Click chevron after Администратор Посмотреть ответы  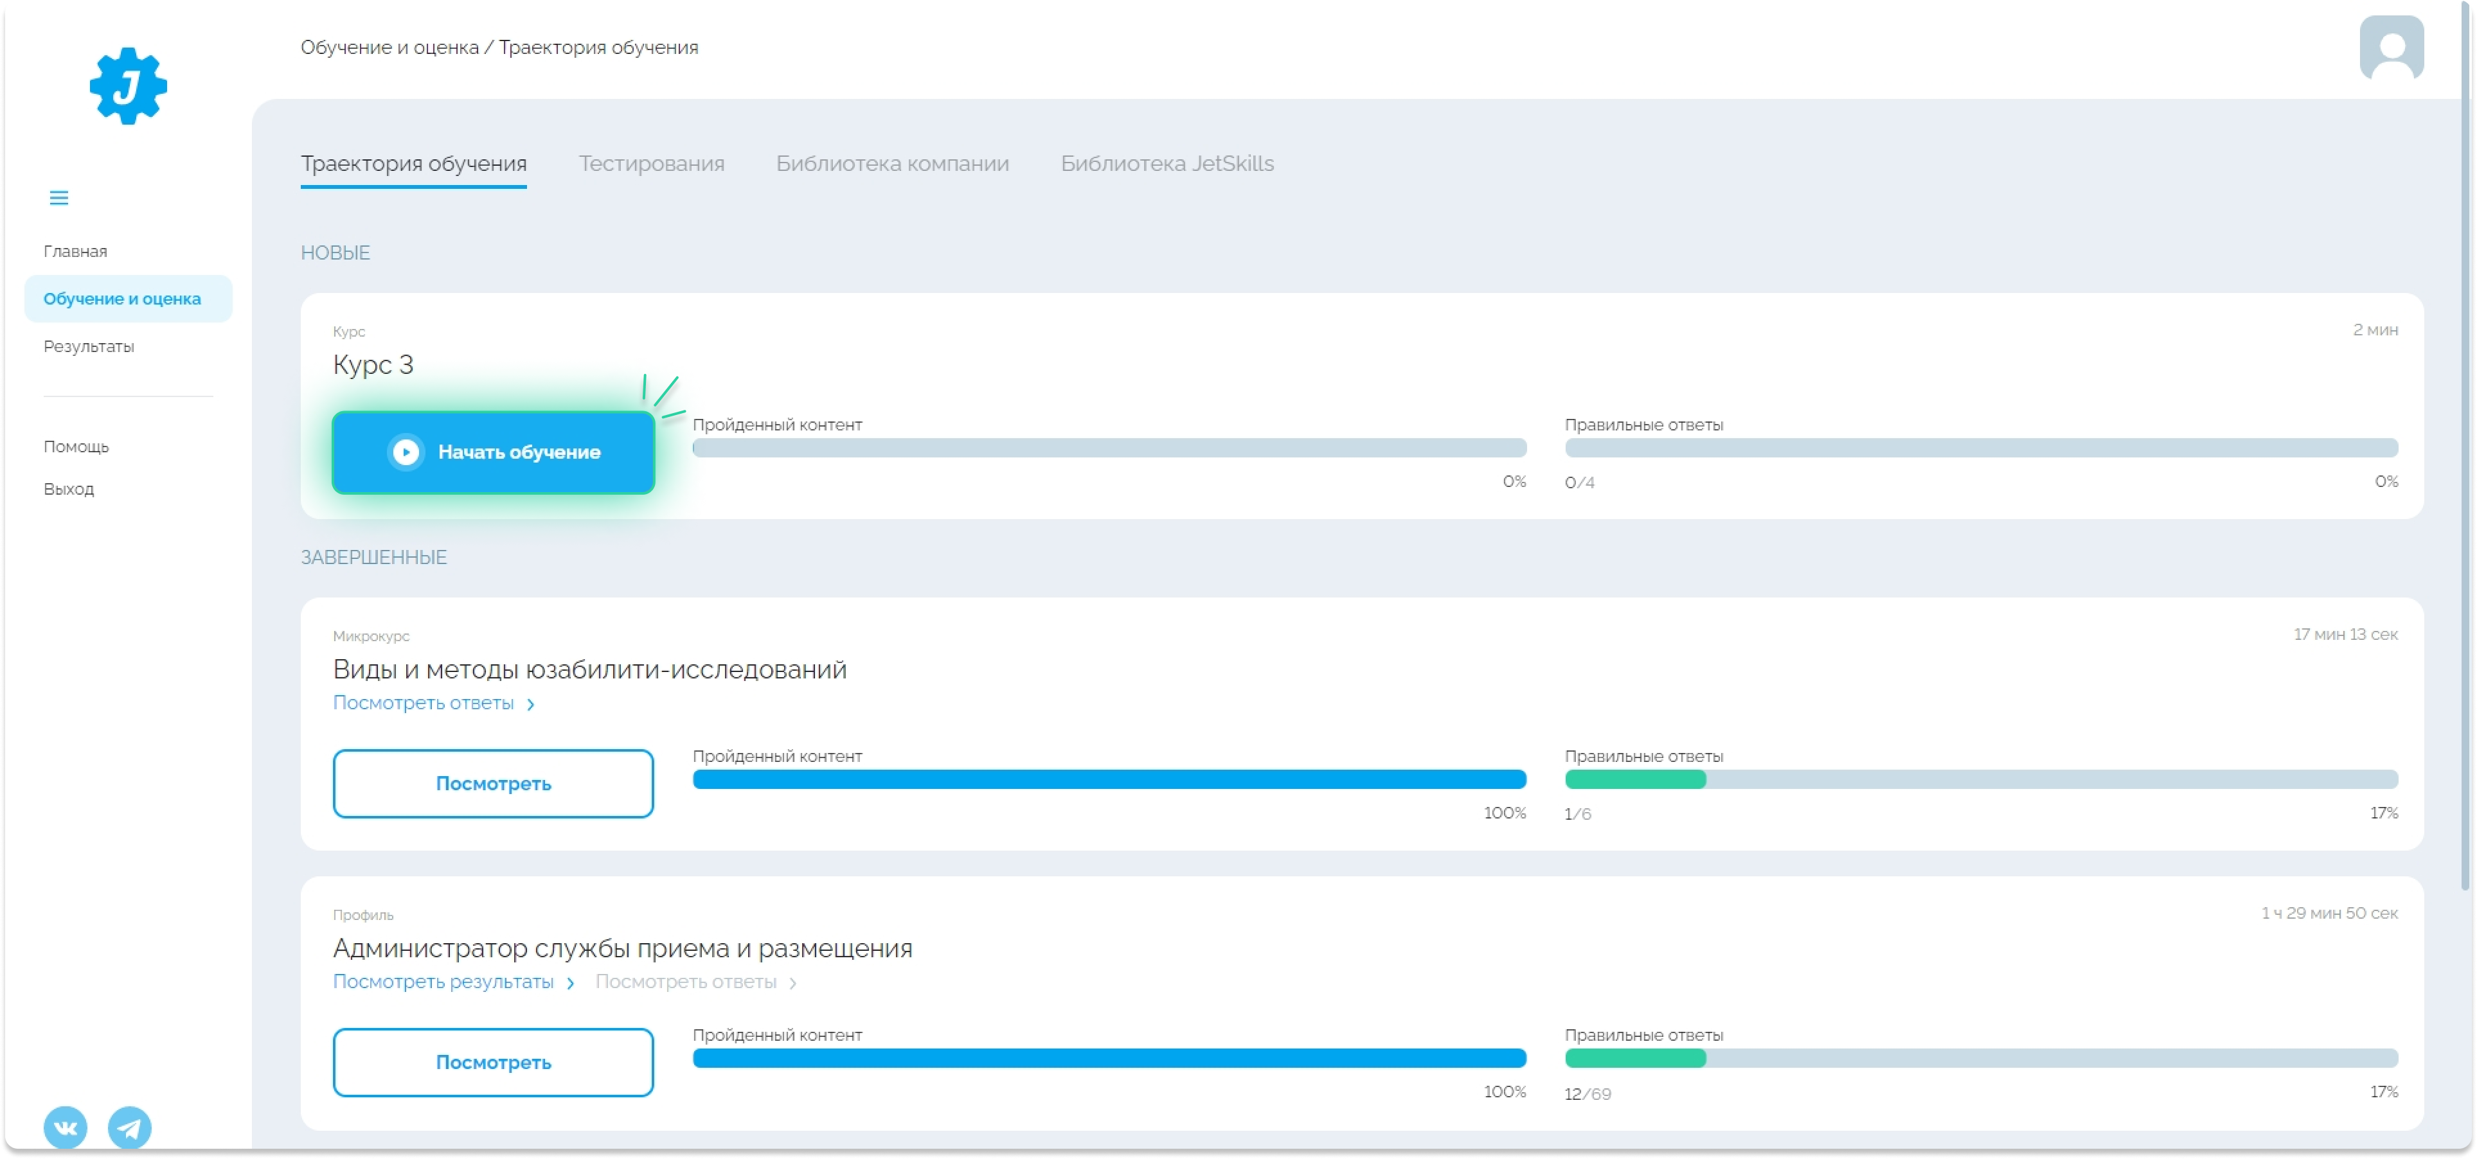click(792, 983)
